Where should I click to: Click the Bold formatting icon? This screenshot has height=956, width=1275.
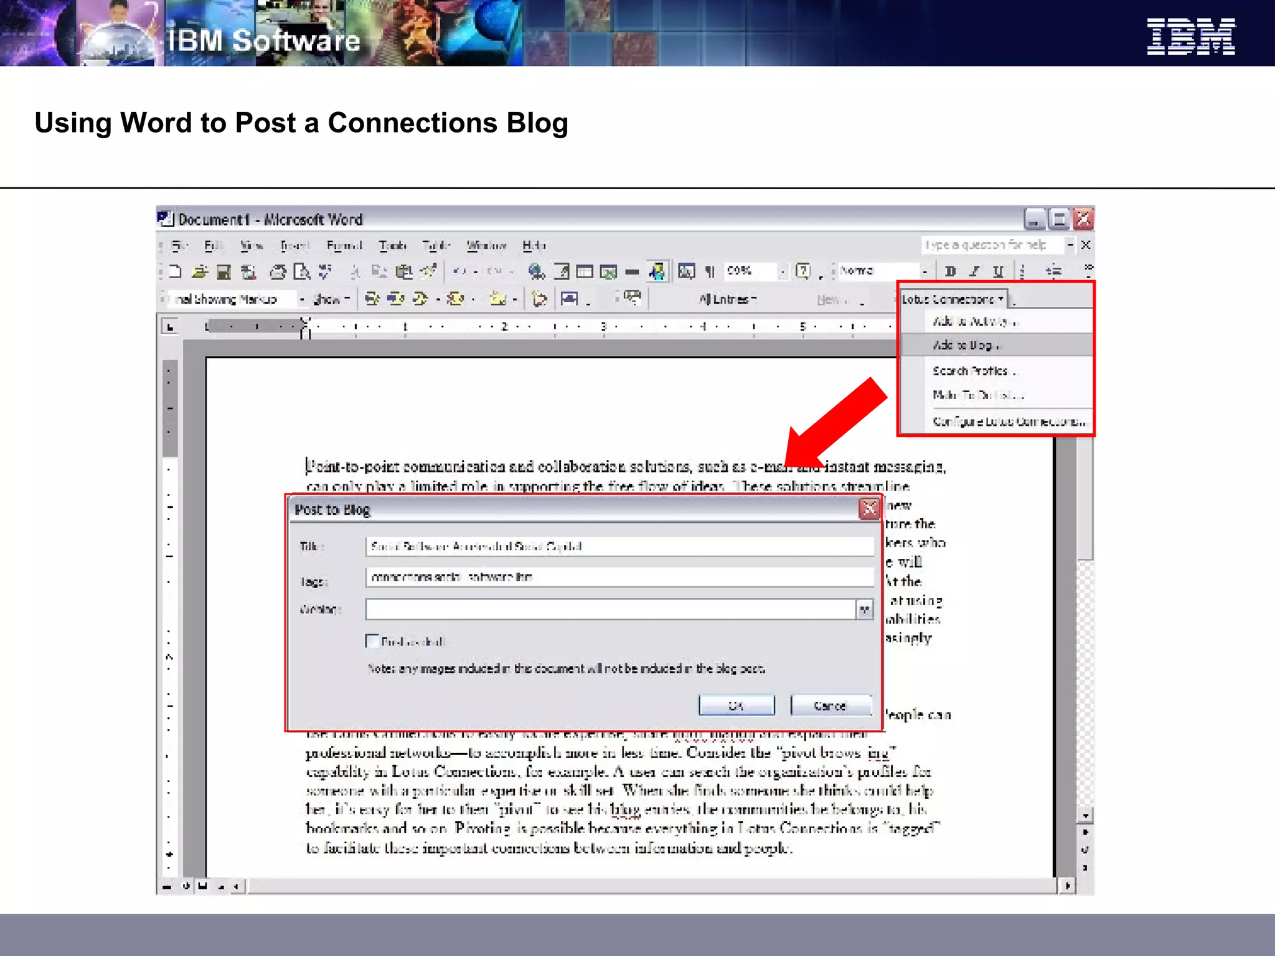click(x=950, y=271)
